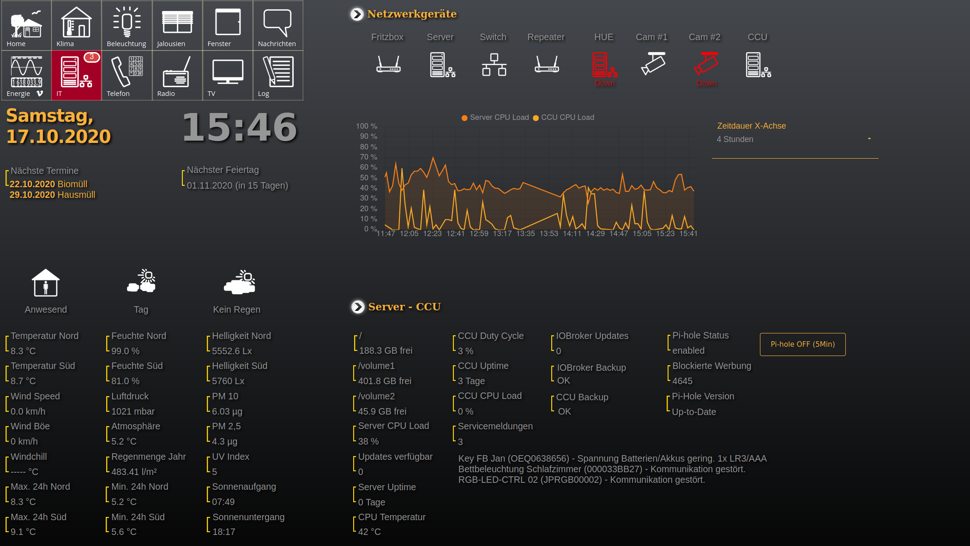This screenshot has width=970, height=546.
Task: Collapse the Server - CCU section arrow
Action: pyautogui.click(x=358, y=307)
